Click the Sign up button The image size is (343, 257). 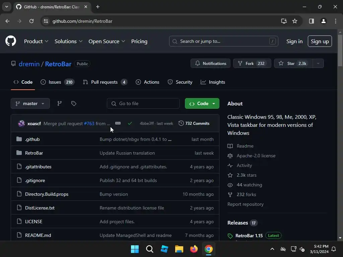(x=320, y=41)
